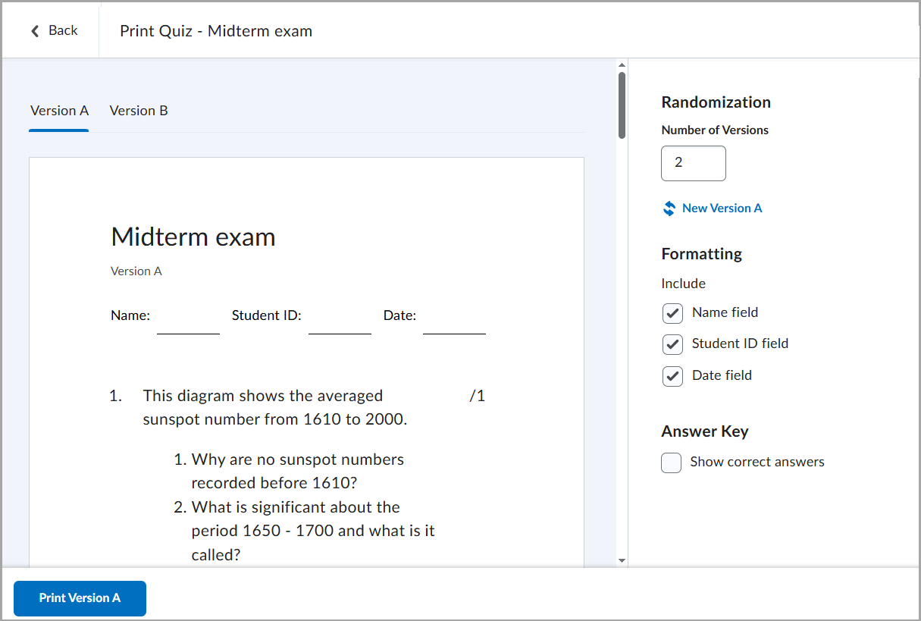
Task: Click the New Version A link
Action: tap(721, 208)
